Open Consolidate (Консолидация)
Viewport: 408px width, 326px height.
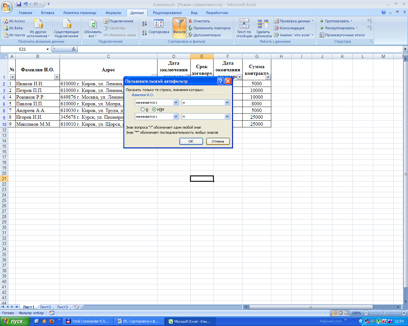[289, 28]
